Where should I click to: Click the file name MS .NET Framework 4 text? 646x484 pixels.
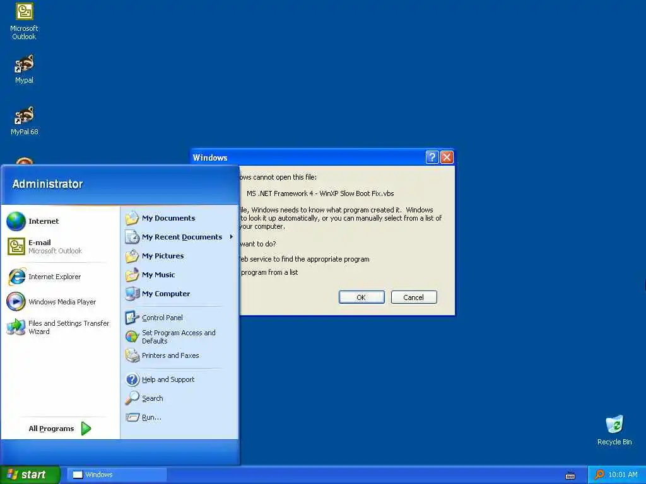[320, 193]
